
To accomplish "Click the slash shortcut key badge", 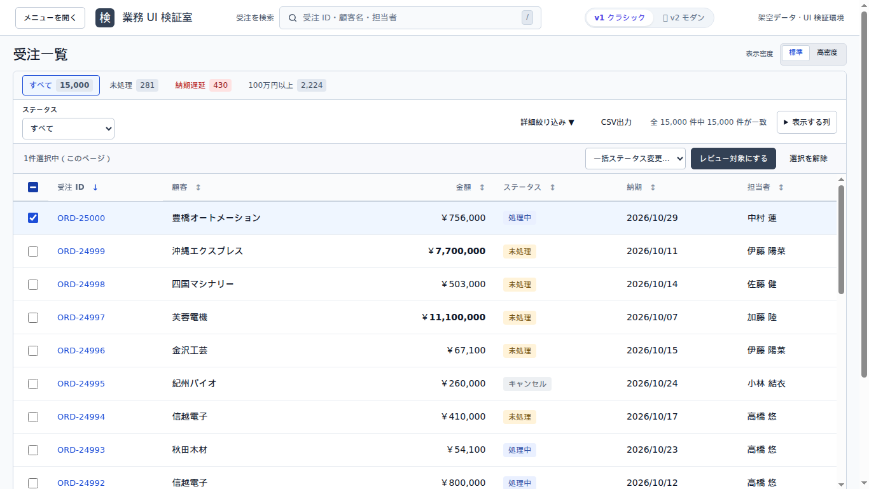I will [x=527, y=18].
